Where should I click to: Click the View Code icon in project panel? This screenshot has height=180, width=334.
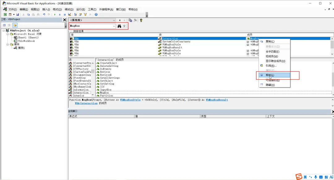pyautogui.click(x=4, y=25)
